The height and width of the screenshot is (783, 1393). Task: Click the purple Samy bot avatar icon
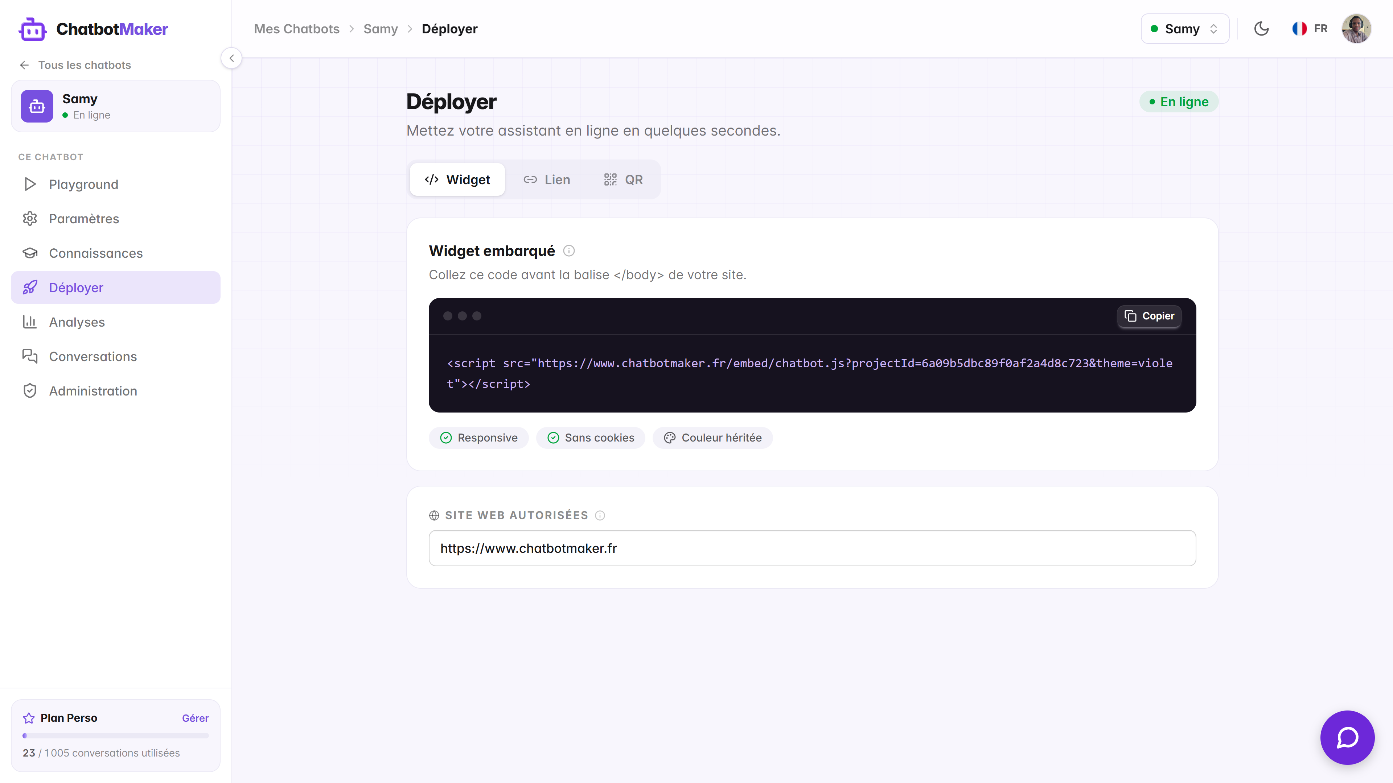37,106
